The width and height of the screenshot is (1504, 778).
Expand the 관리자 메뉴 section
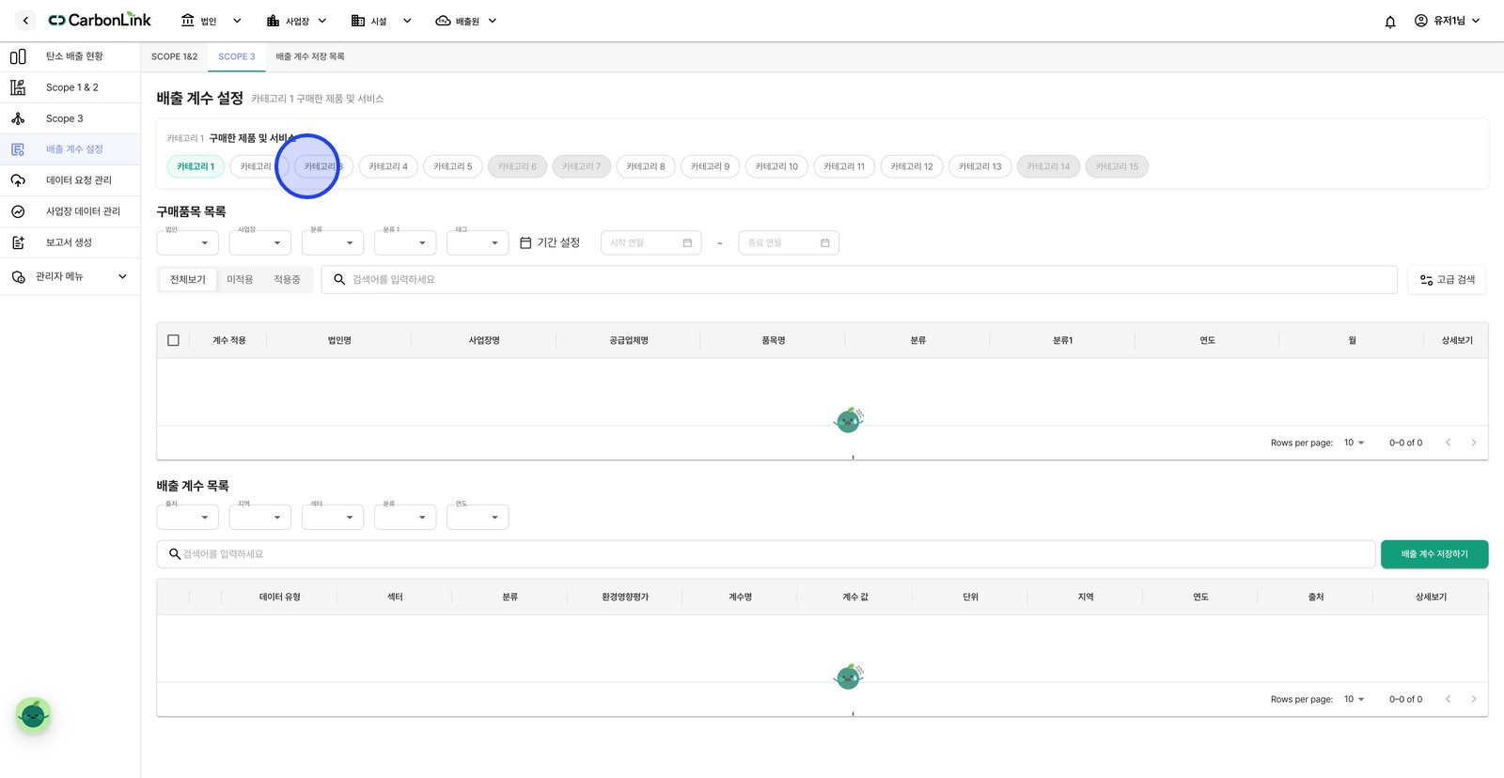(x=70, y=277)
